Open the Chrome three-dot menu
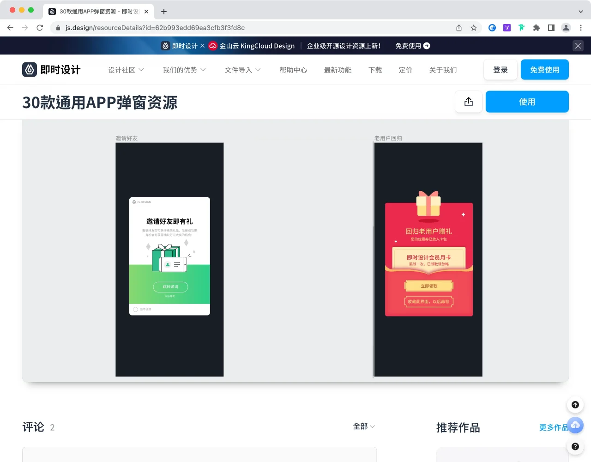The image size is (591, 462). 581,28
